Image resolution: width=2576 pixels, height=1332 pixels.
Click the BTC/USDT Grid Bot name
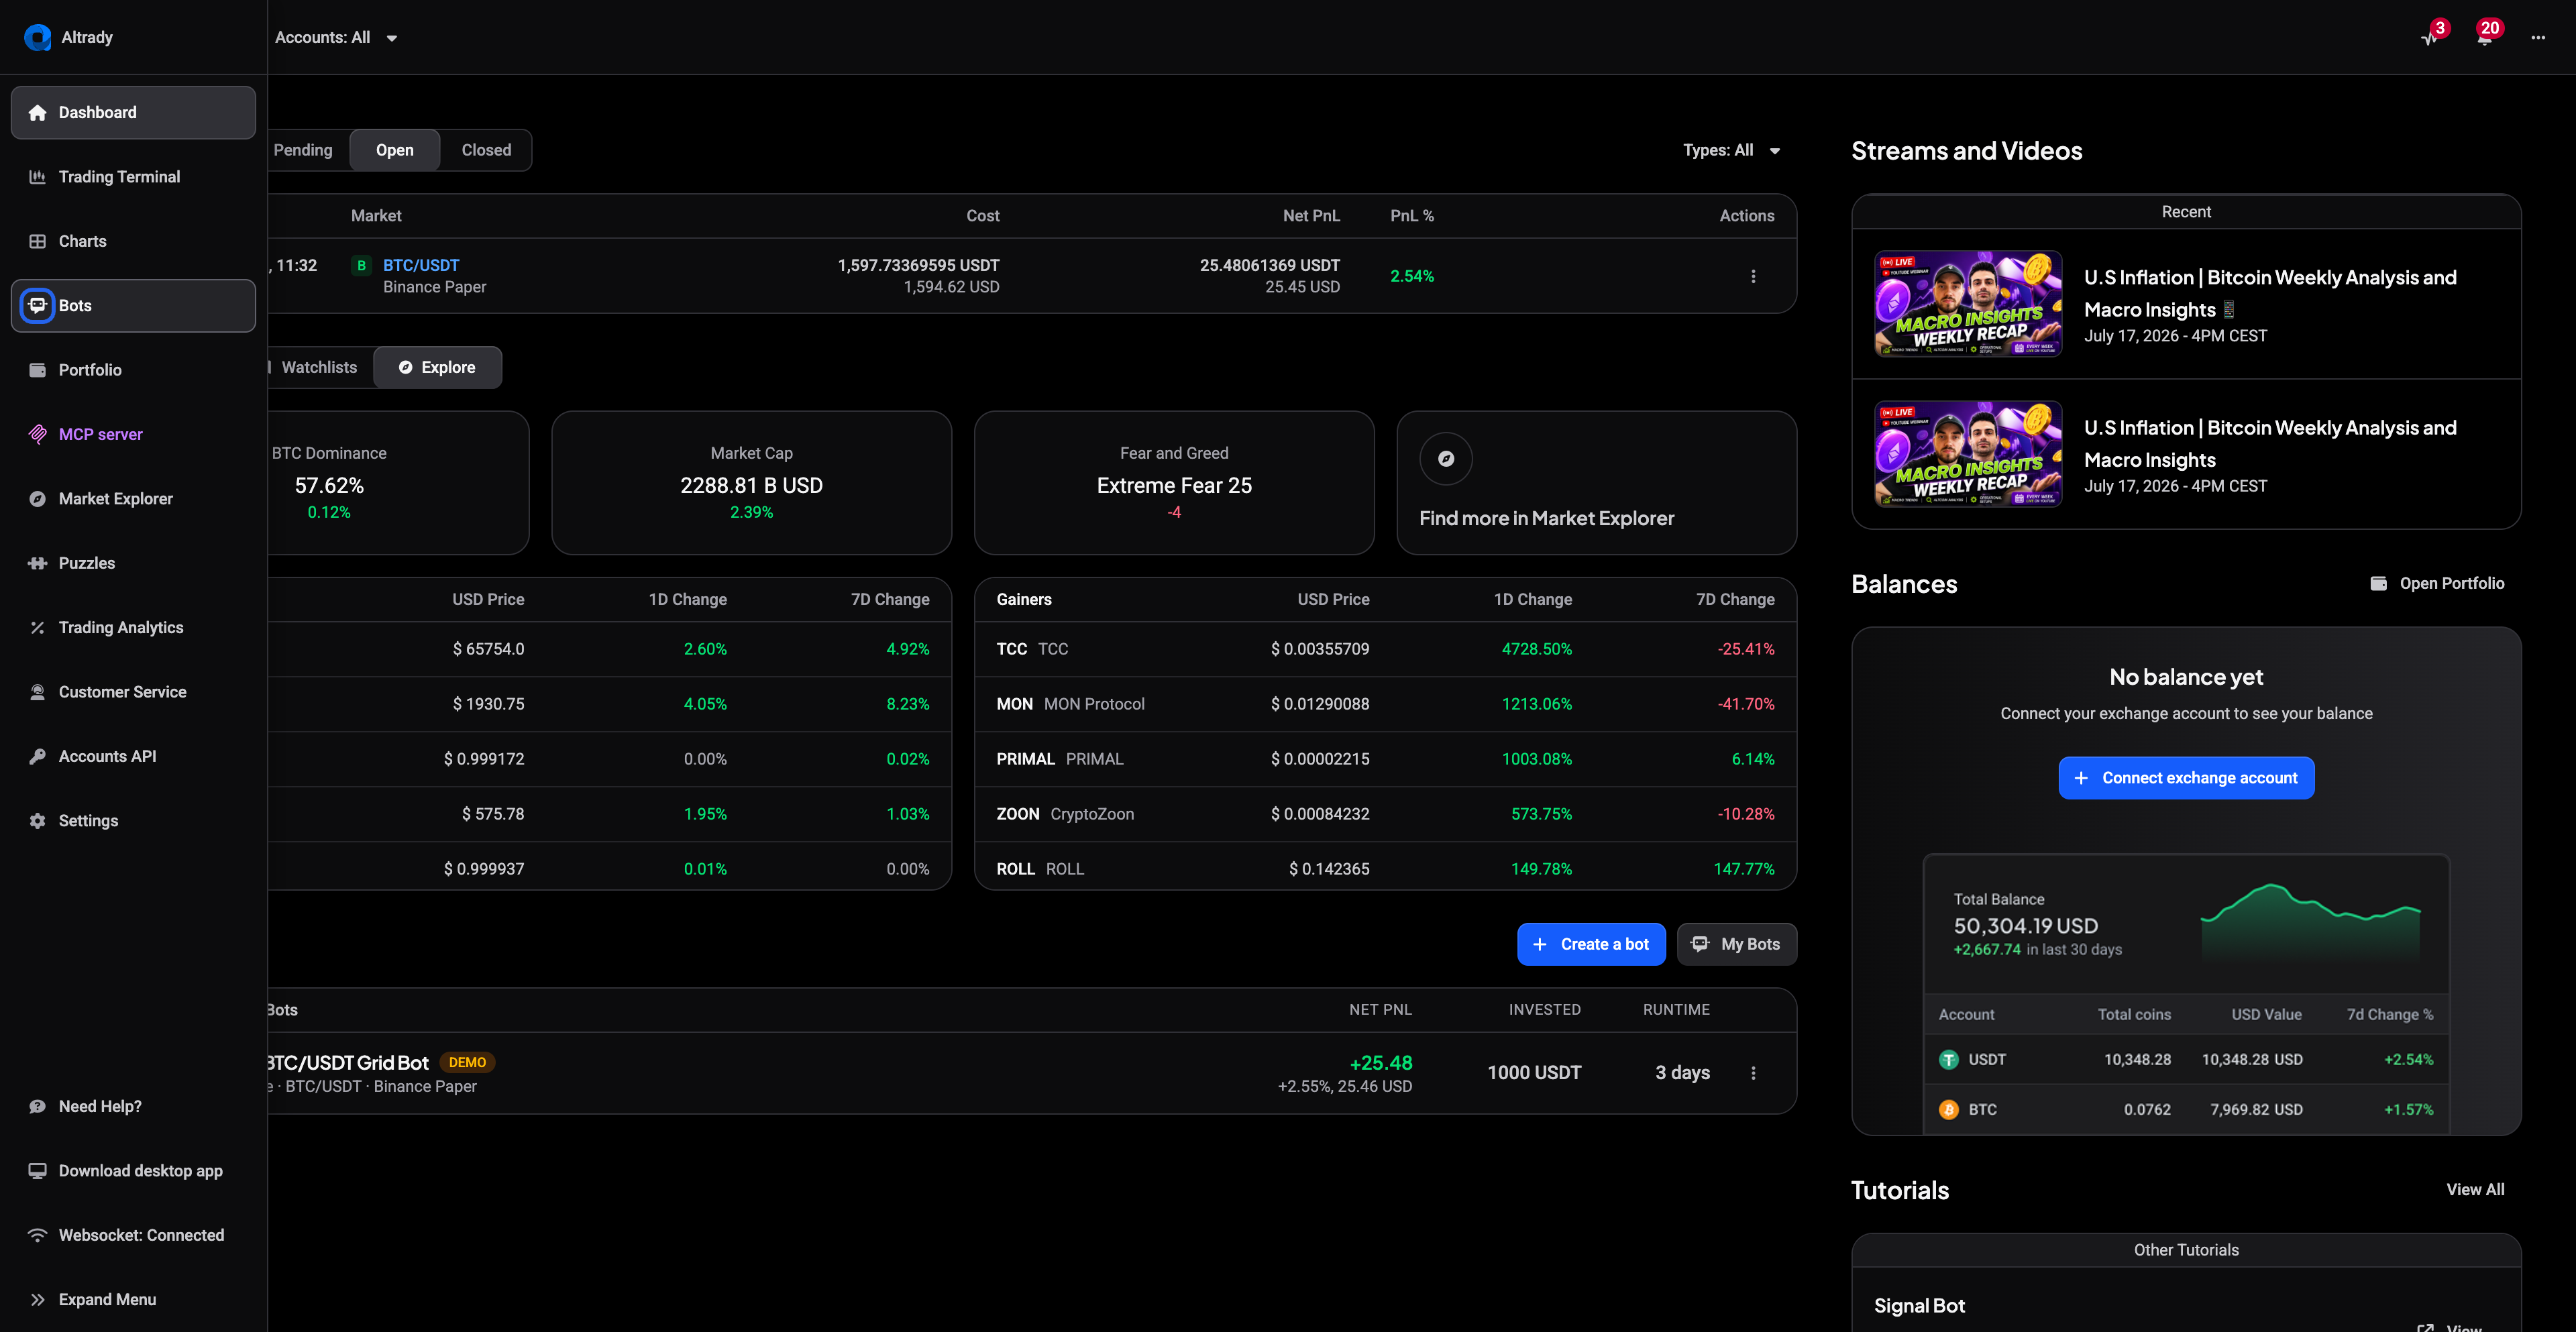click(348, 1062)
